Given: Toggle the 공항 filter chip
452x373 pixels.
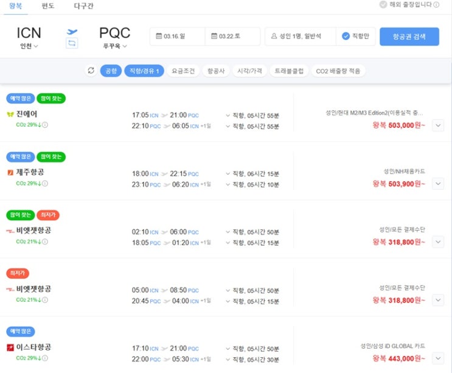Looking at the screenshot, I should (x=111, y=71).
